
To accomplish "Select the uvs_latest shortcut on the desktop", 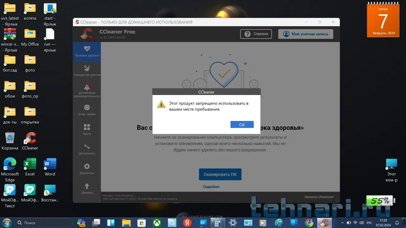I will tap(10, 15).
